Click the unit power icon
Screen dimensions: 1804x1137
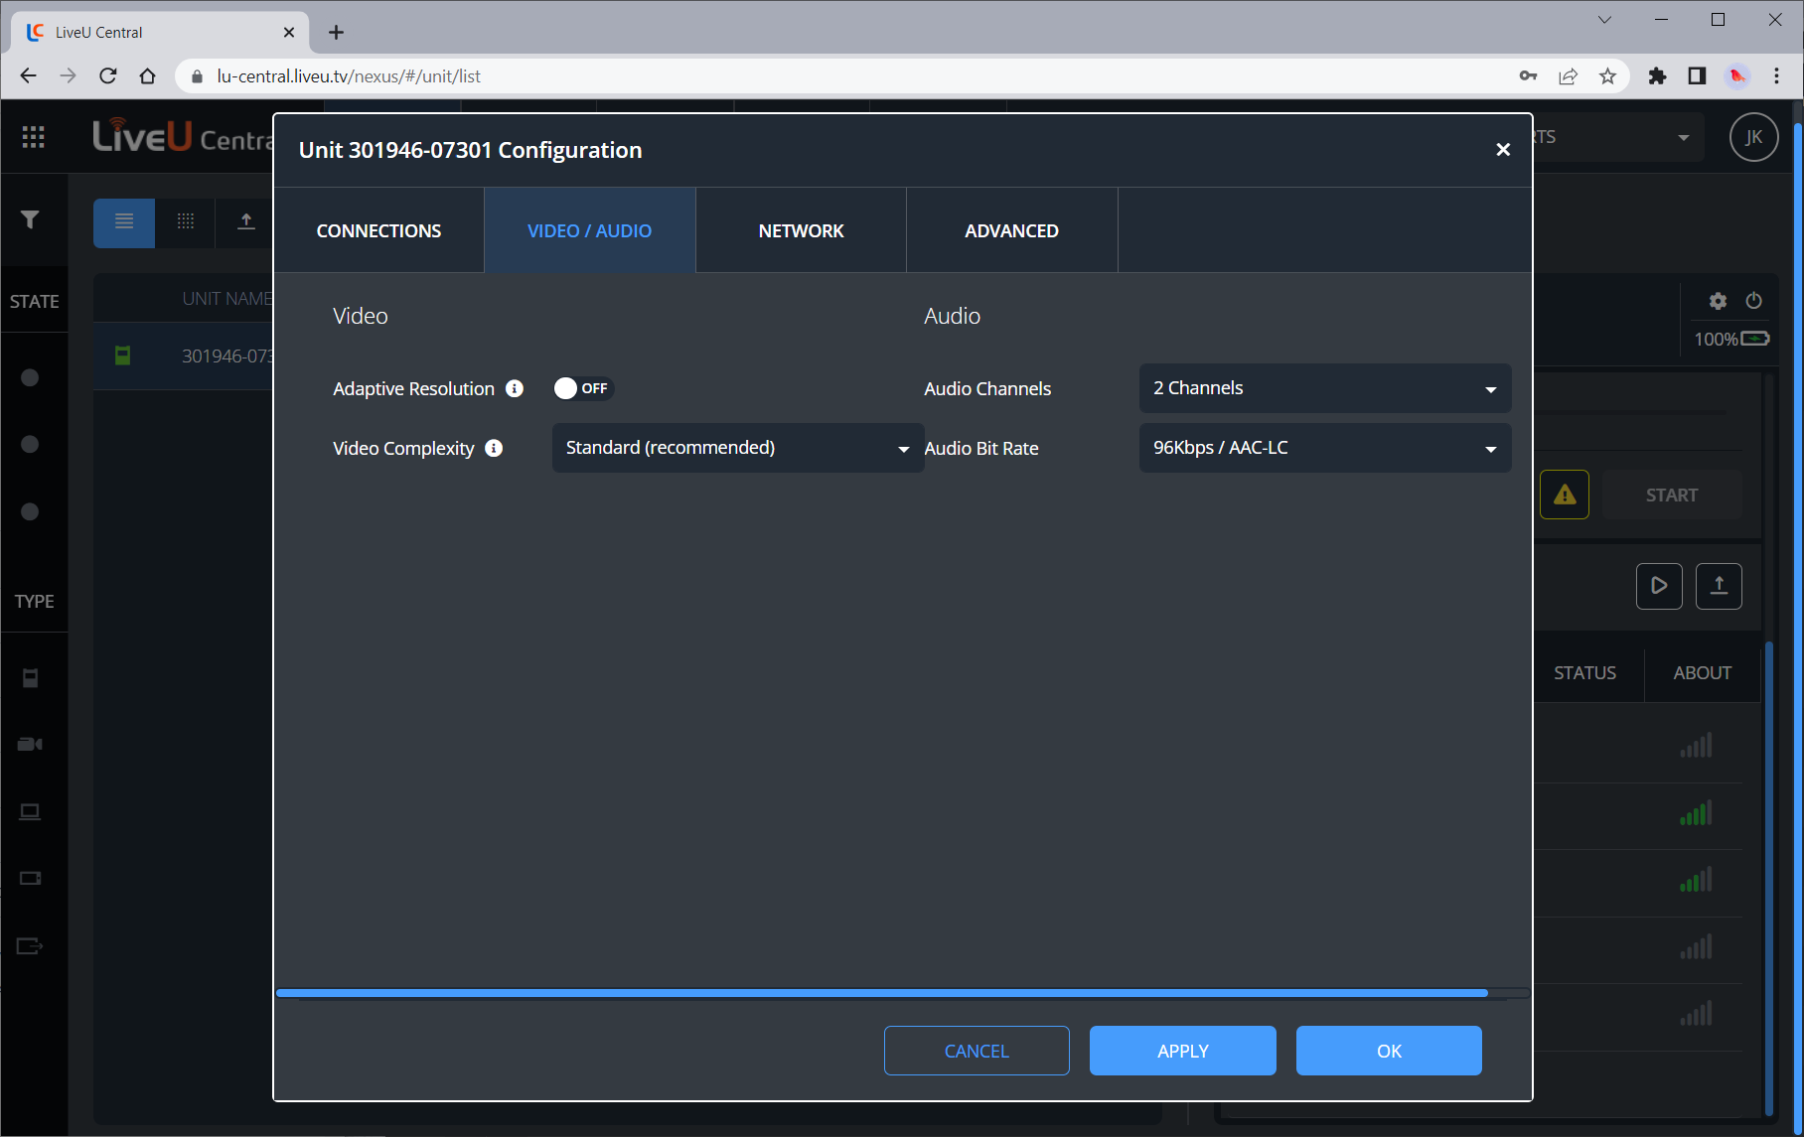[1754, 301]
